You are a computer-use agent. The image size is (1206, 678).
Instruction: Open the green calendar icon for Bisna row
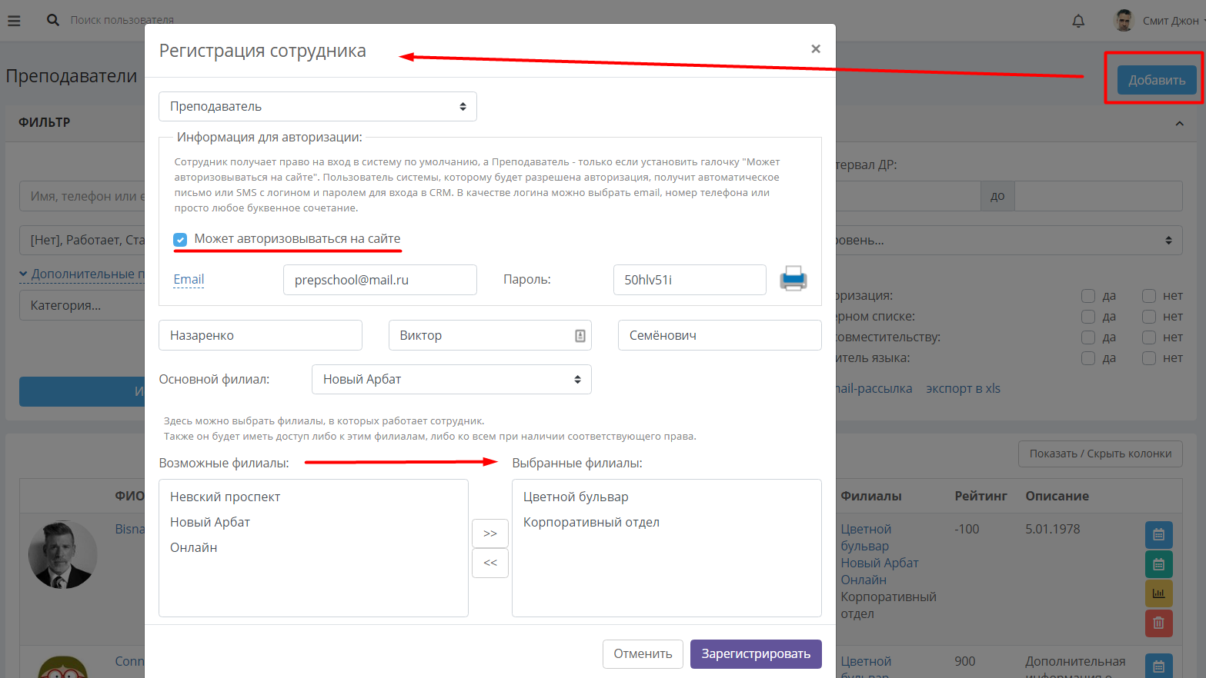click(x=1158, y=564)
